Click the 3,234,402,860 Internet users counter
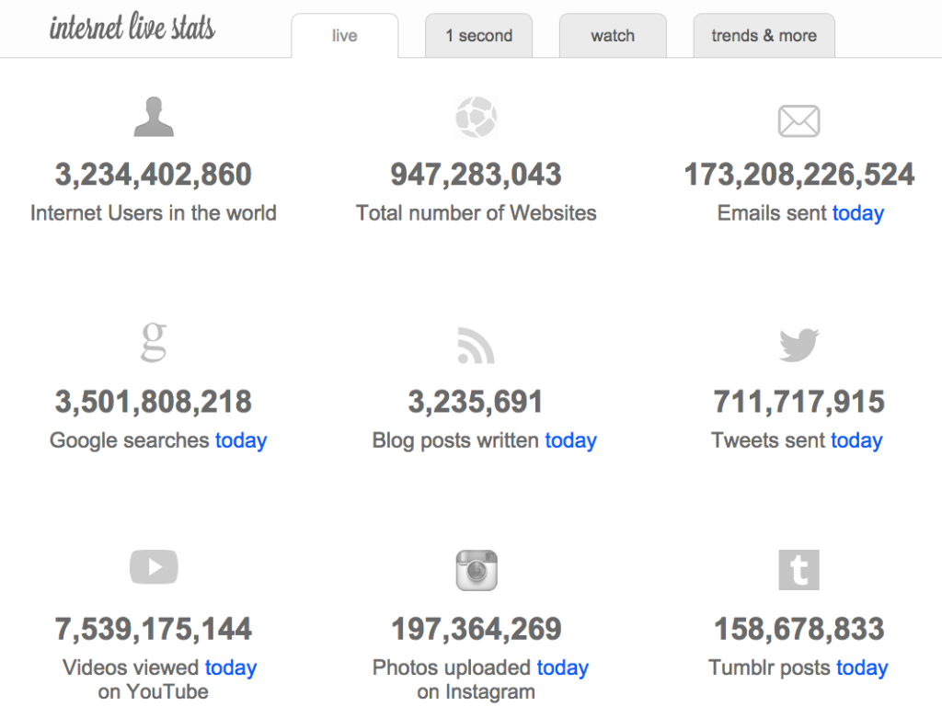 point(154,175)
